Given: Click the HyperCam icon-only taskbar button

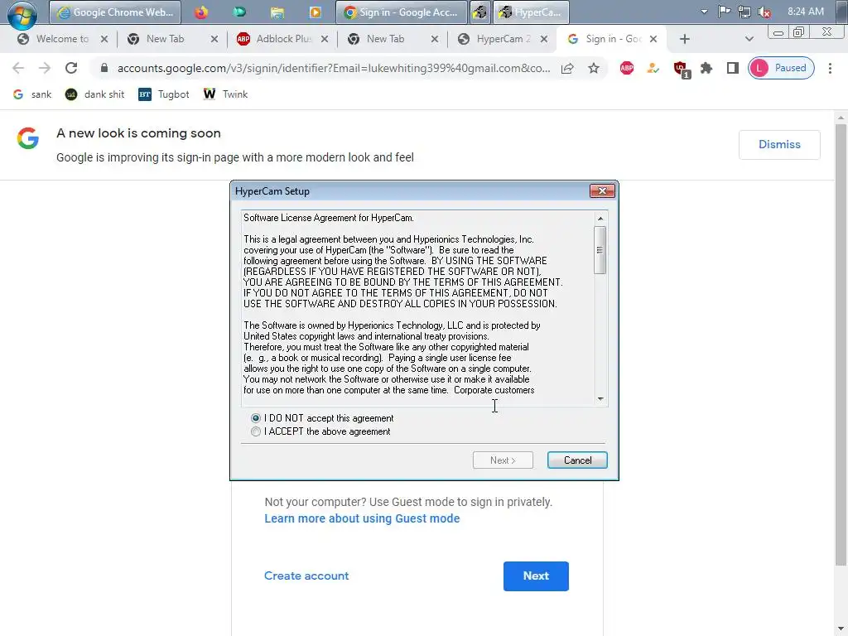Looking at the screenshot, I should [x=479, y=12].
